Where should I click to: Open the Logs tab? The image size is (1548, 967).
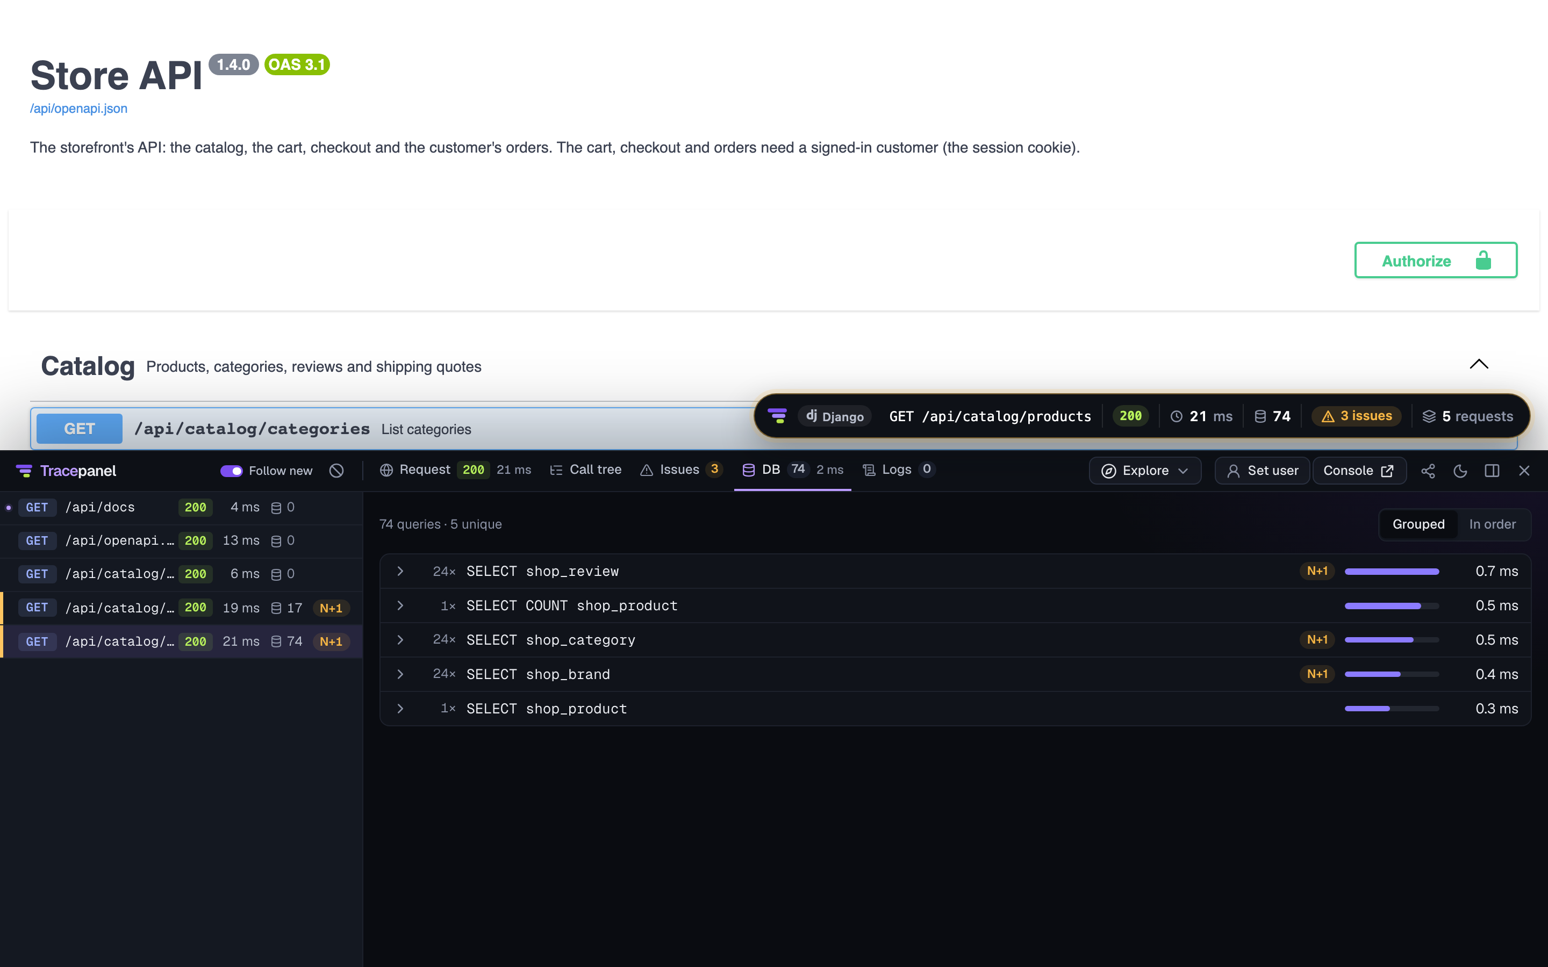(899, 470)
